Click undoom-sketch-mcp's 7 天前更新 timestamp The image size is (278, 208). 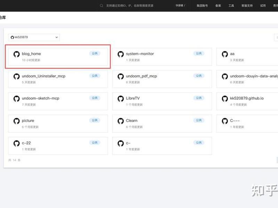point(29,105)
